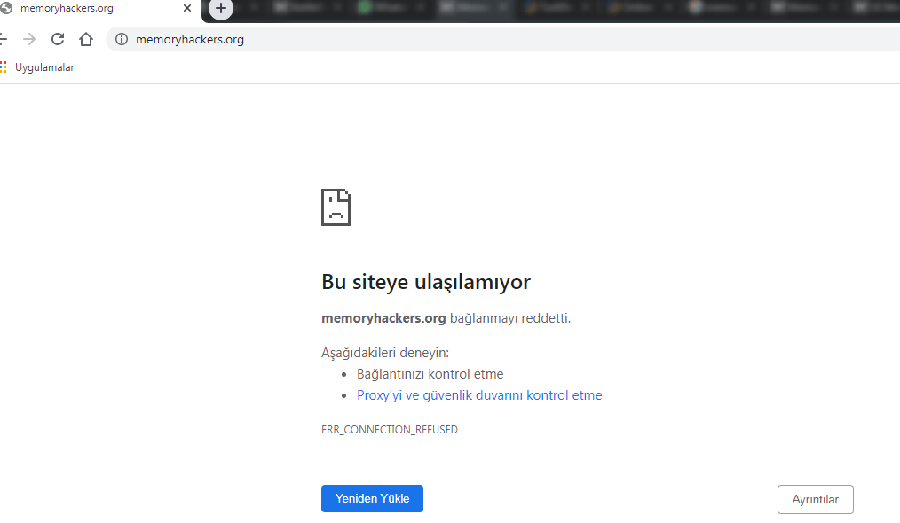Go forward with the forward arrow
Screen dimensions: 900x523
click(29, 39)
